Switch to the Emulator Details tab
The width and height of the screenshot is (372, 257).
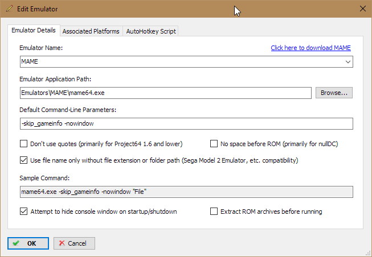(x=34, y=30)
